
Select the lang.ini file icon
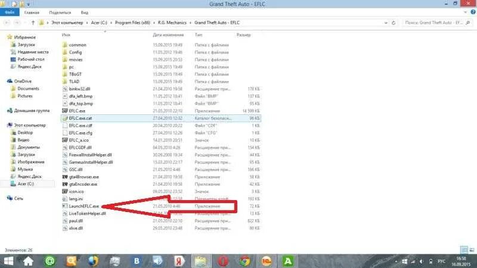pos(65,199)
